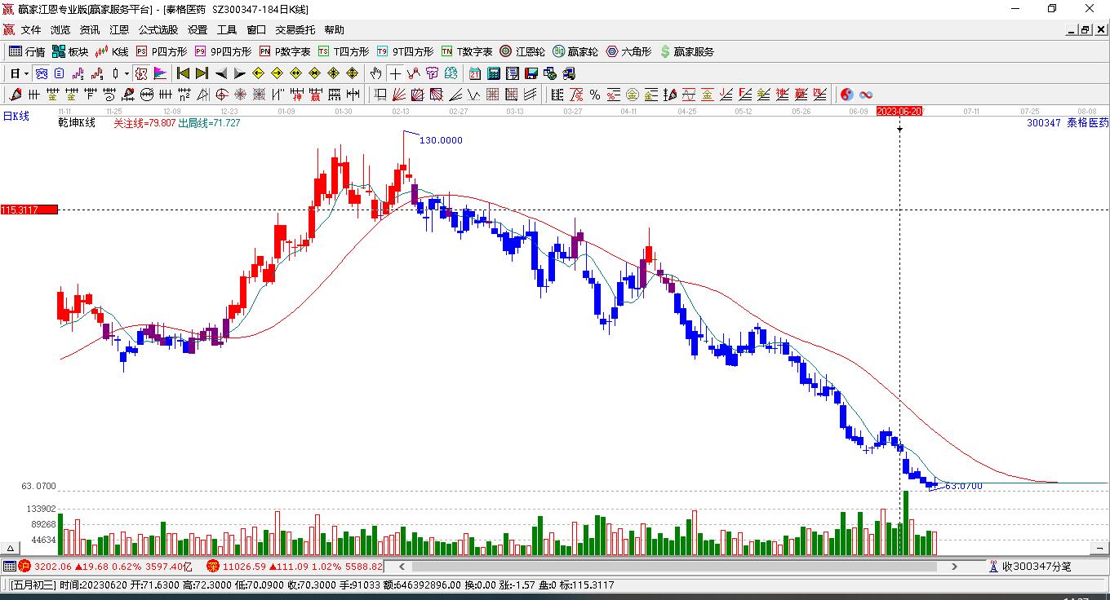Jump to the last bar
This screenshot has height=600, width=1110.
pos(202,73)
